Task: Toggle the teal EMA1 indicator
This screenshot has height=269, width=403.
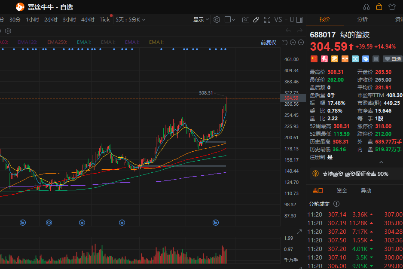Action: (84, 42)
